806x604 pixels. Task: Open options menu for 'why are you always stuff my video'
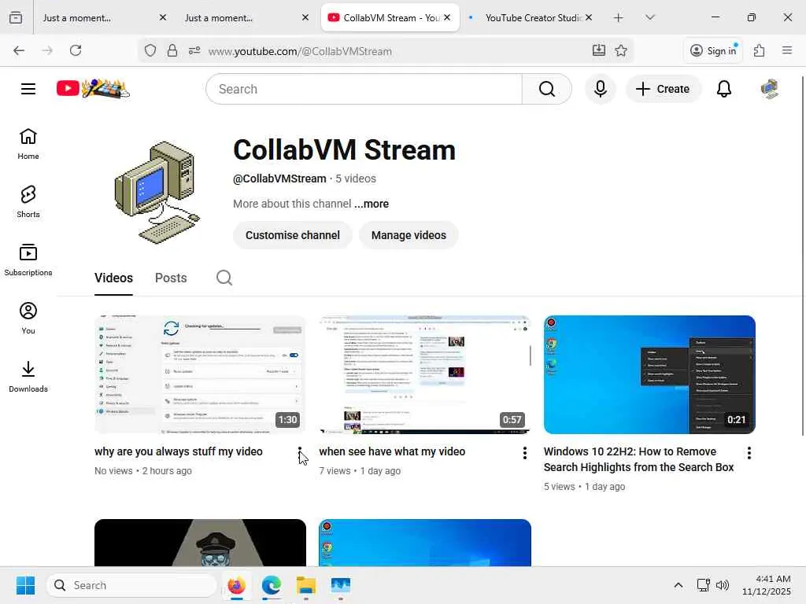(x=300, y=452)
